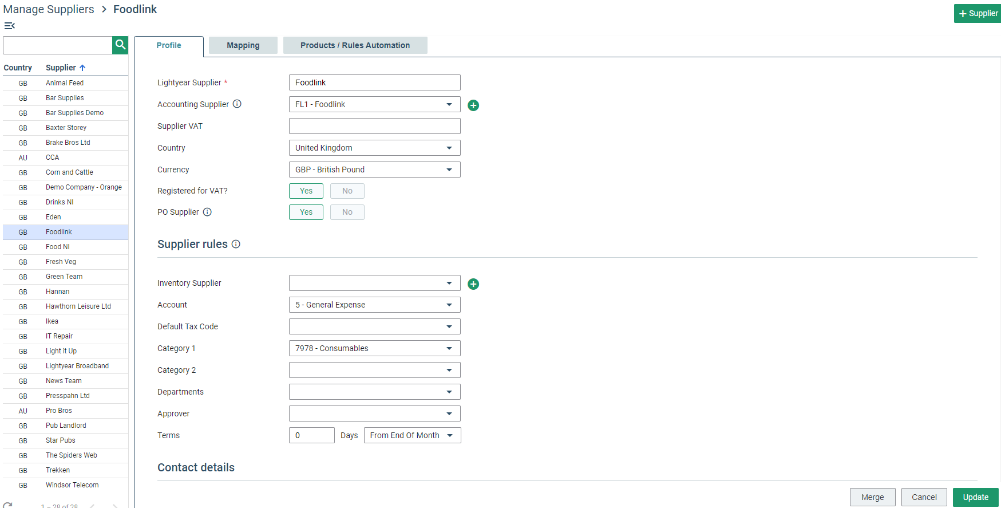Click the add Supplier button

point(978,13)
